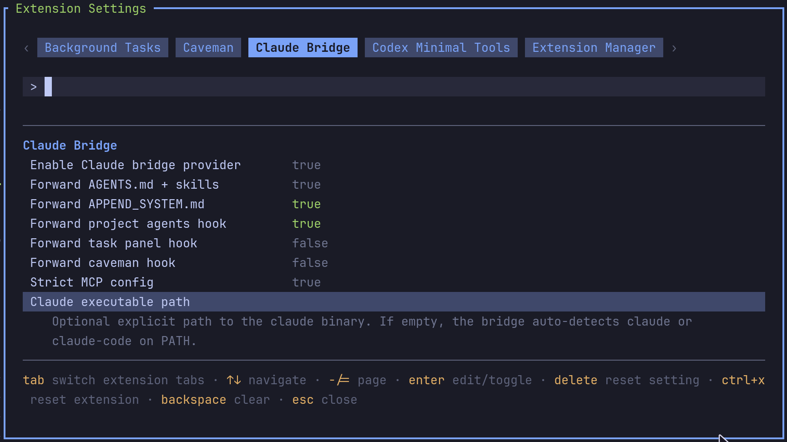Switch to the Background Tasks tab
Viewport: 787px width, 442px height.
[103, 48]
